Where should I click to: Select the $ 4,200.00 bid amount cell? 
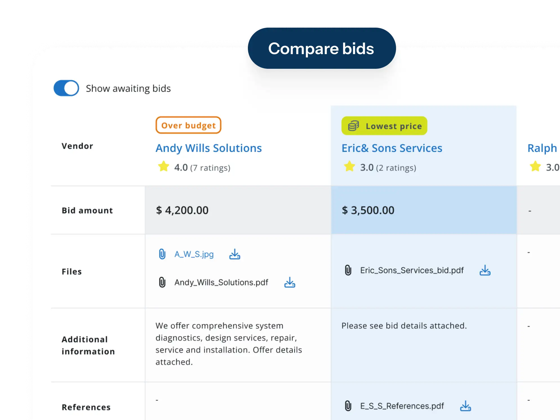tap(238, 210)
